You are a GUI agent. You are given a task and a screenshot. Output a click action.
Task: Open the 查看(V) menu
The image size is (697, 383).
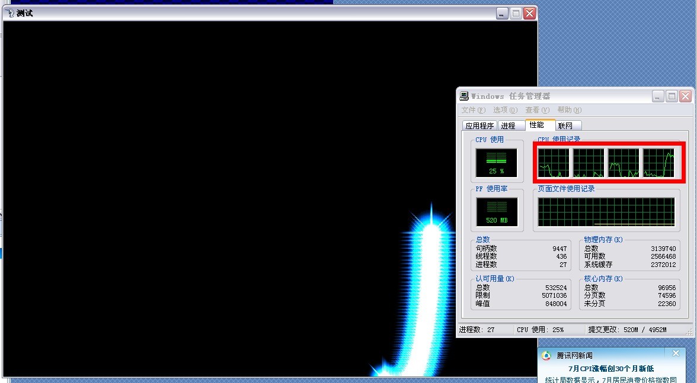[538, 110]
